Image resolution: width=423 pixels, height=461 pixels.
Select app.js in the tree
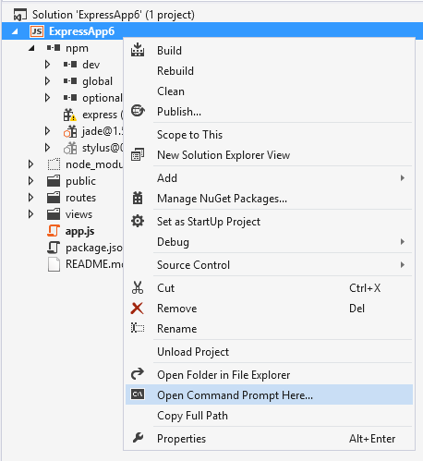pyautogui.click(x=79, y=231)
